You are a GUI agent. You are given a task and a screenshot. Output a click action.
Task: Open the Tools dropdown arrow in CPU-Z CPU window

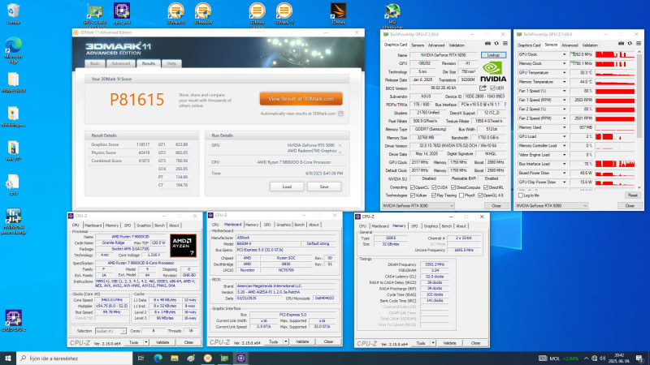pos(146,342)
